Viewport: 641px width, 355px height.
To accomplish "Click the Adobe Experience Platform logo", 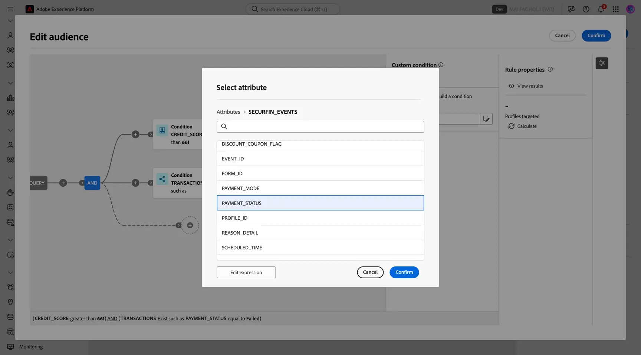I will click(30, 9).
